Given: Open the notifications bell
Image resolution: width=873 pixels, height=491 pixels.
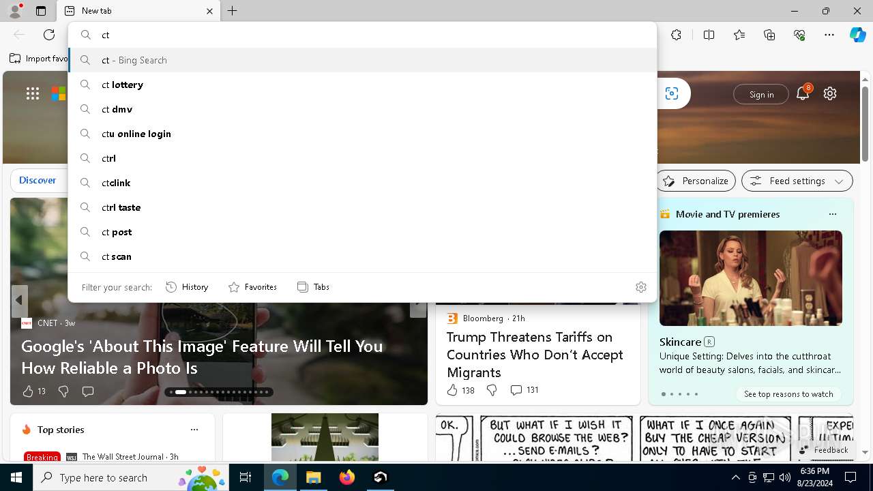Looking at the screenshot, I should [803, 94].
